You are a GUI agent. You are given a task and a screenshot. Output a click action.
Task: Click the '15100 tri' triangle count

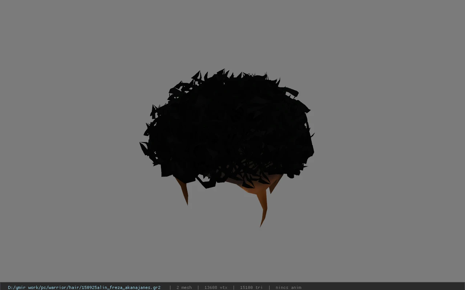[251, 287]
